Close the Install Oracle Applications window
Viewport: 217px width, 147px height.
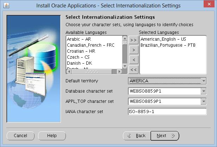pos(209,4)
